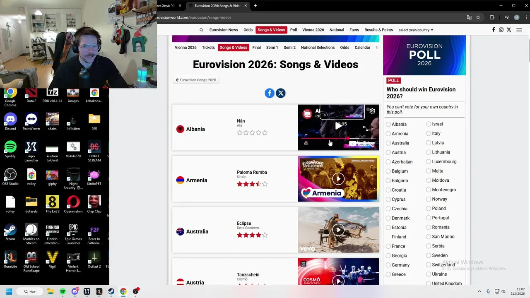Open the RuneLite desktop icon
This screenshot has height=298, width=530.
point(10,260)
